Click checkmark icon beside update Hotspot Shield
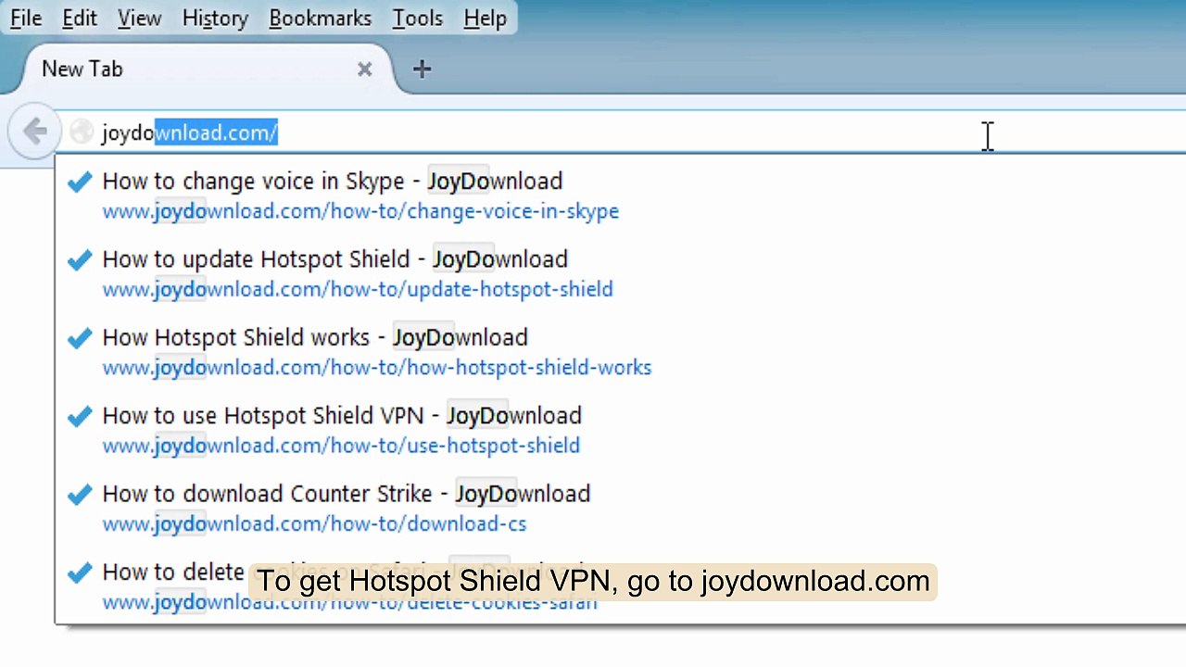This screenshot has width=1186, height=667. pos(80,259)
